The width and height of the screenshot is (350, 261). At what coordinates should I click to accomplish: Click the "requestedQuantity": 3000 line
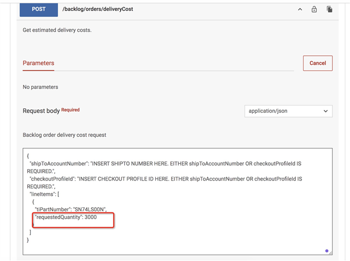pos(66,217)
